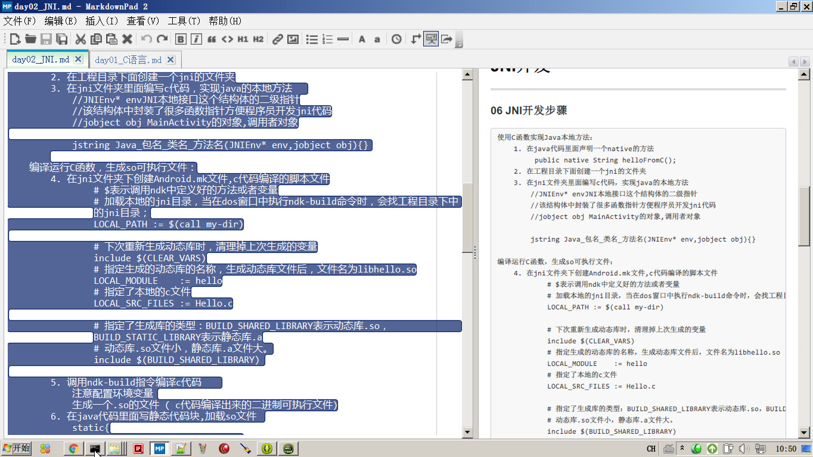Open the 帮助(H) menu
The width and height of the screenshot is (813, 457).
[225, 21]
